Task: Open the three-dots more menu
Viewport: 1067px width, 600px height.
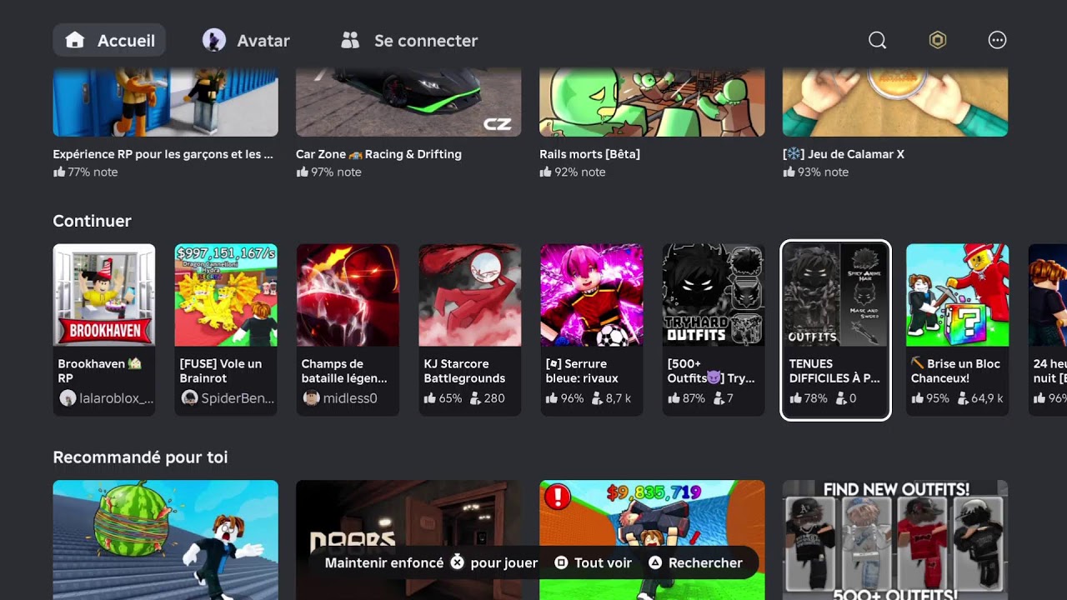Action: point(998,40)
